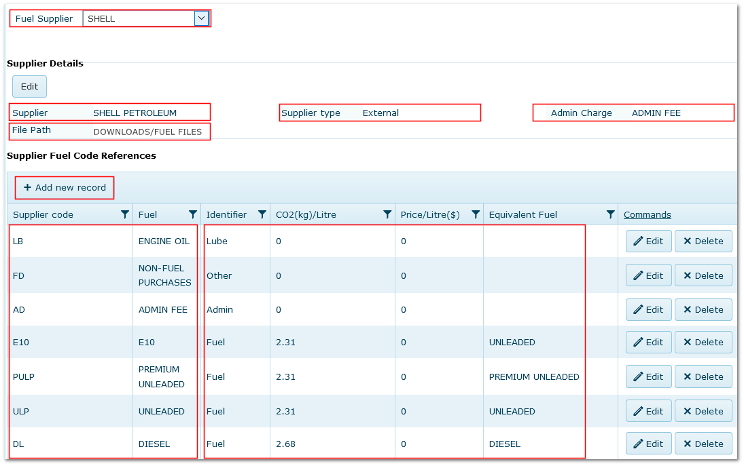Screen dimensions: 744x466
Task: Open the Fuel Supplier dropdown arrow
Action: (x=201, y=18)
